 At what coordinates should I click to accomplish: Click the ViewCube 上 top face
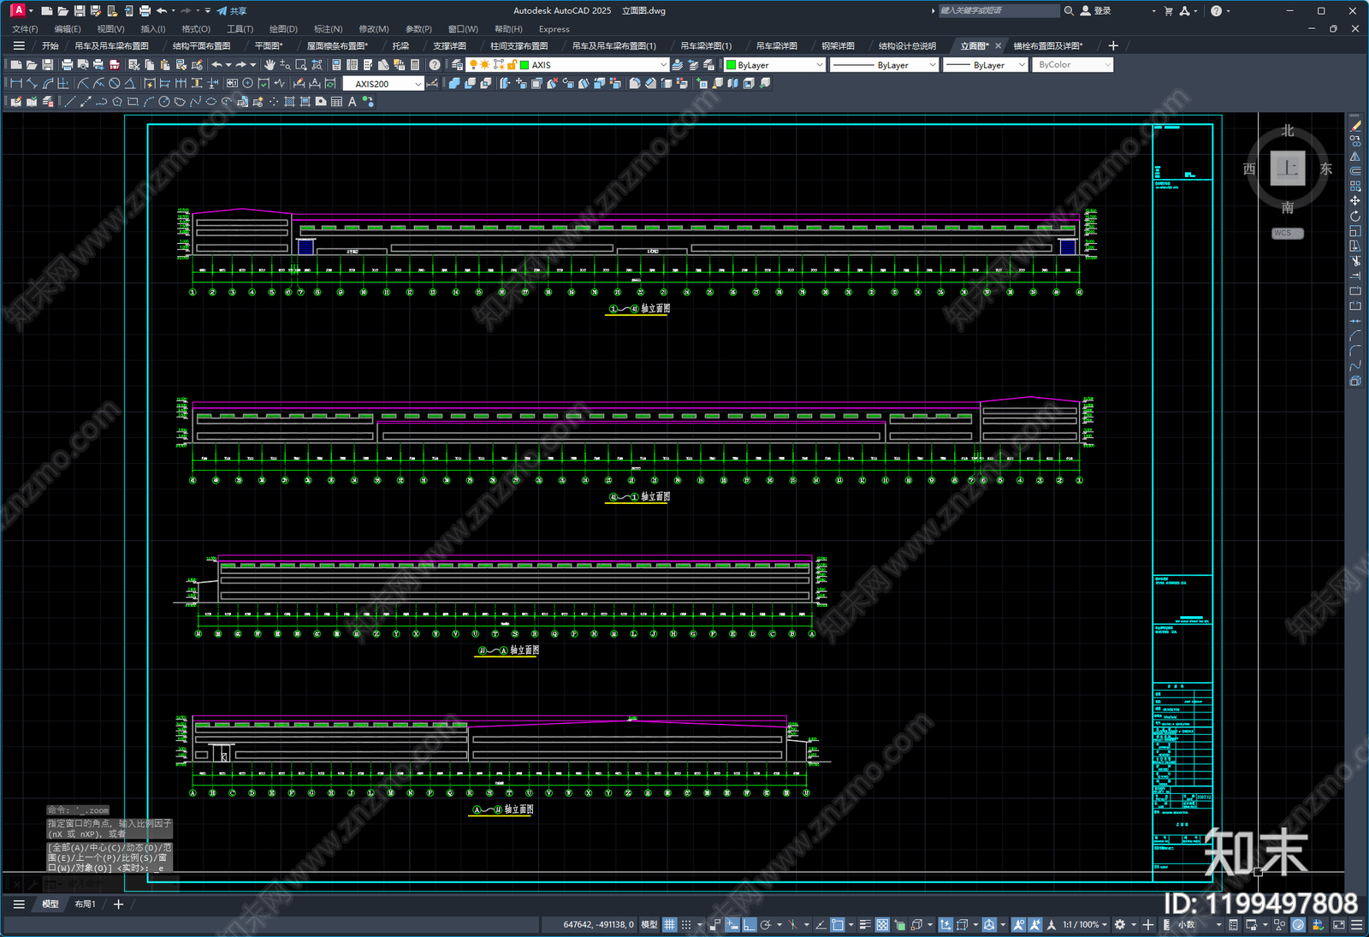click(1287, 168)
